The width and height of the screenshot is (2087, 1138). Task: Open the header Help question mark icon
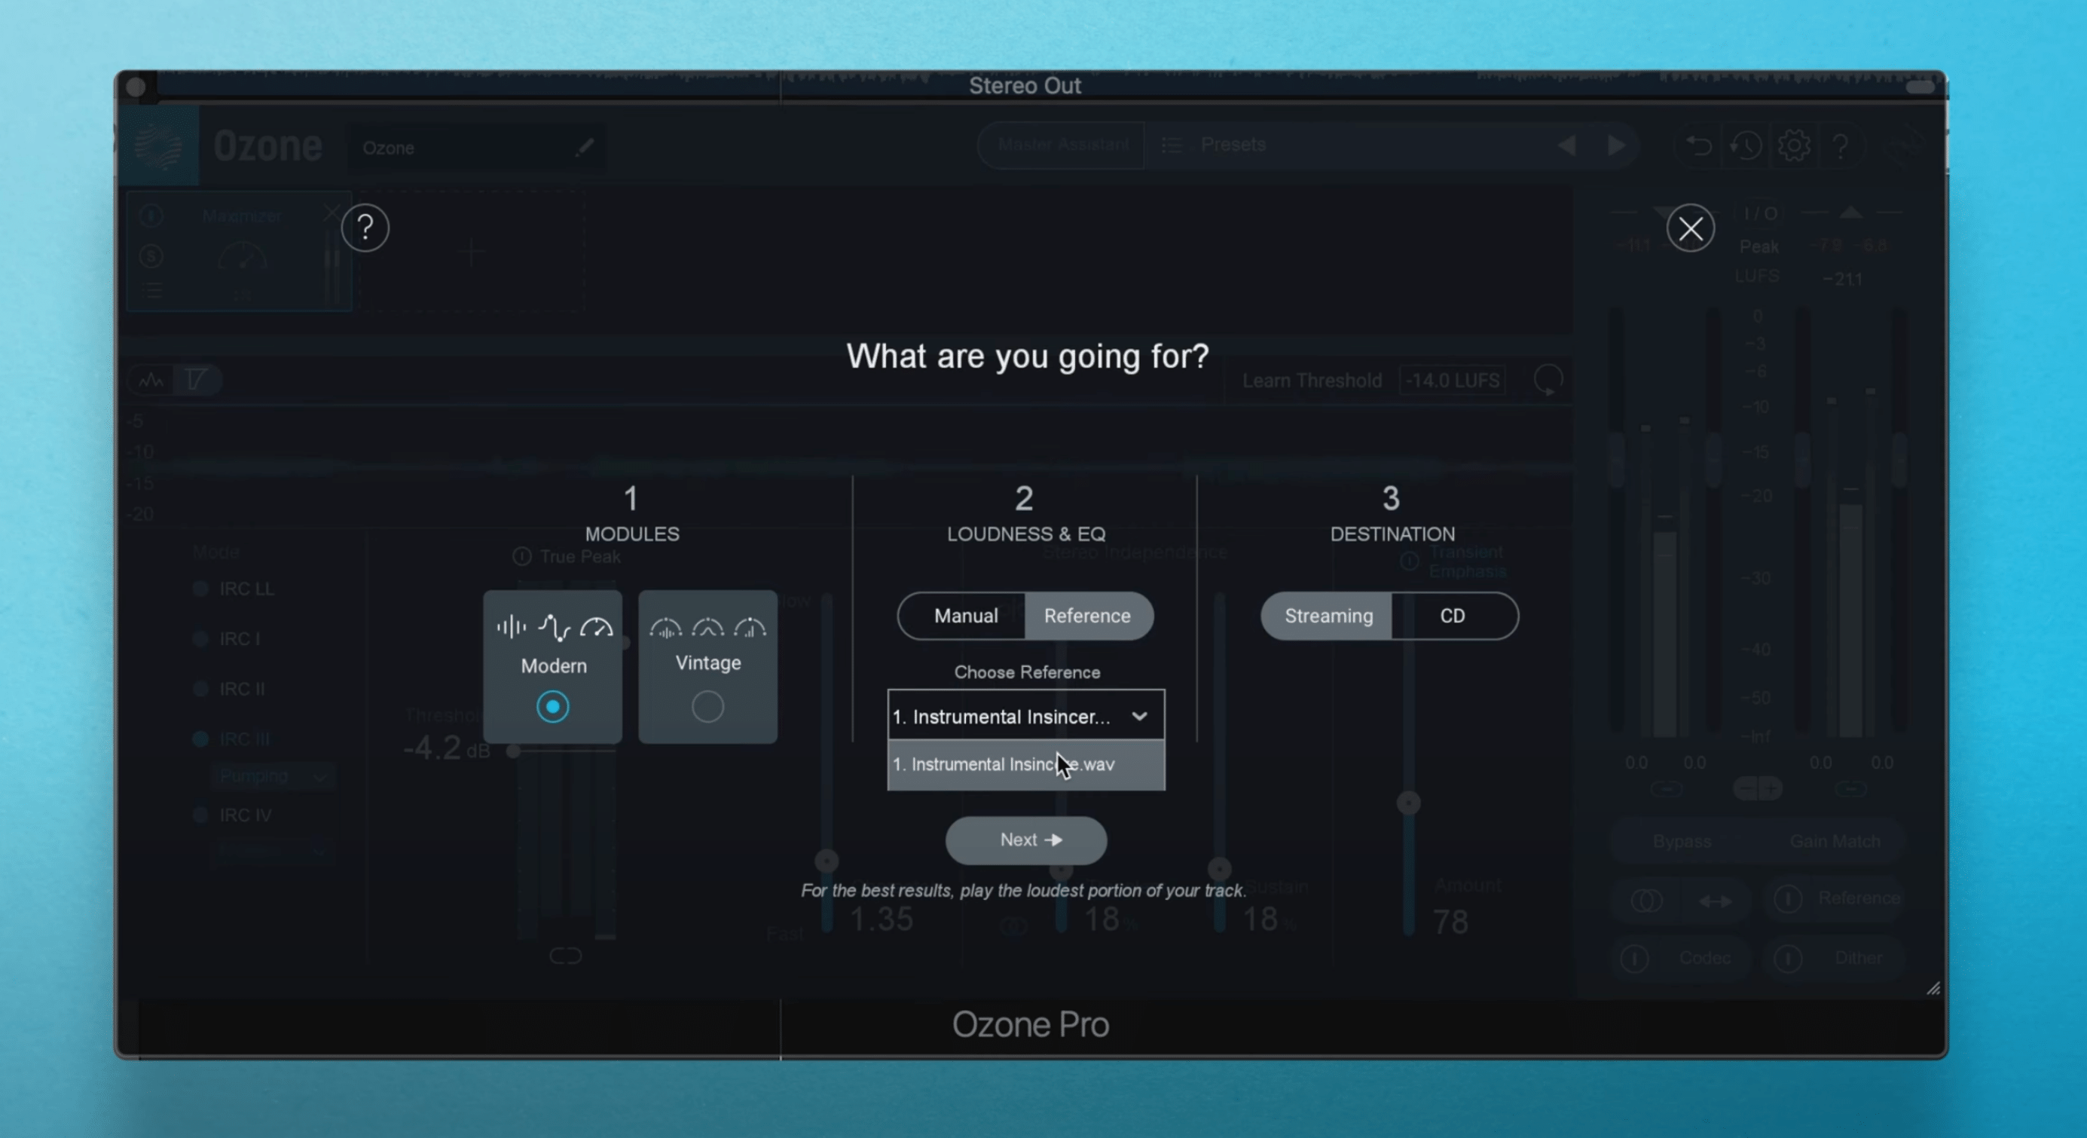click(1841, 147)
